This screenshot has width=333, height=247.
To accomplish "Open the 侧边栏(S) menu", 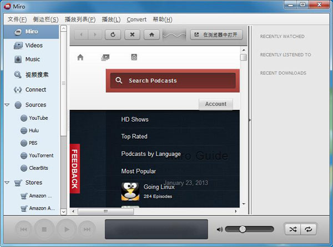I will tap(46, 19).
